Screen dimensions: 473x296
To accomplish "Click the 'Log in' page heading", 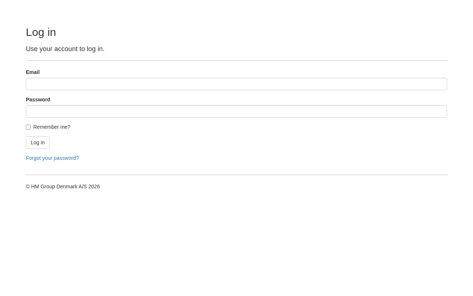I will [x=41, y=32].
